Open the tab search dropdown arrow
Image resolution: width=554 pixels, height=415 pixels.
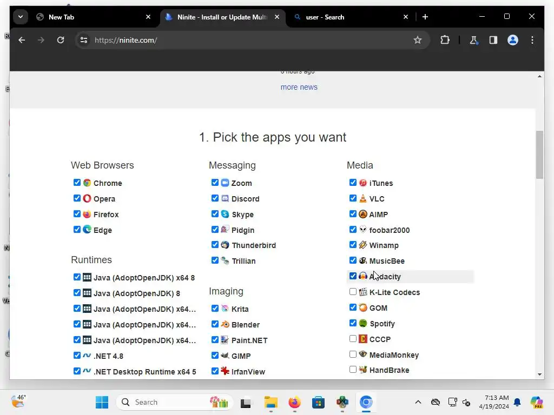[x=21, y=17]
